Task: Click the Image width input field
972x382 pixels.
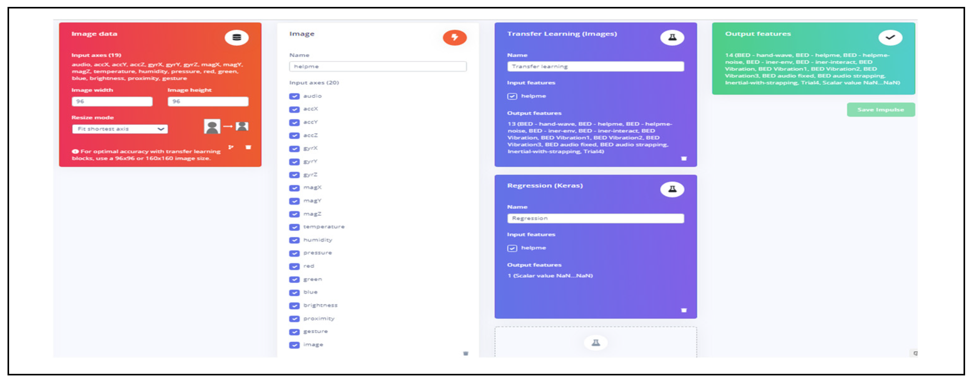Action: (112, 102)
